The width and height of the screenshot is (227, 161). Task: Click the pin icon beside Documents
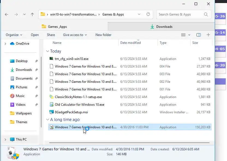coord(37,78)
